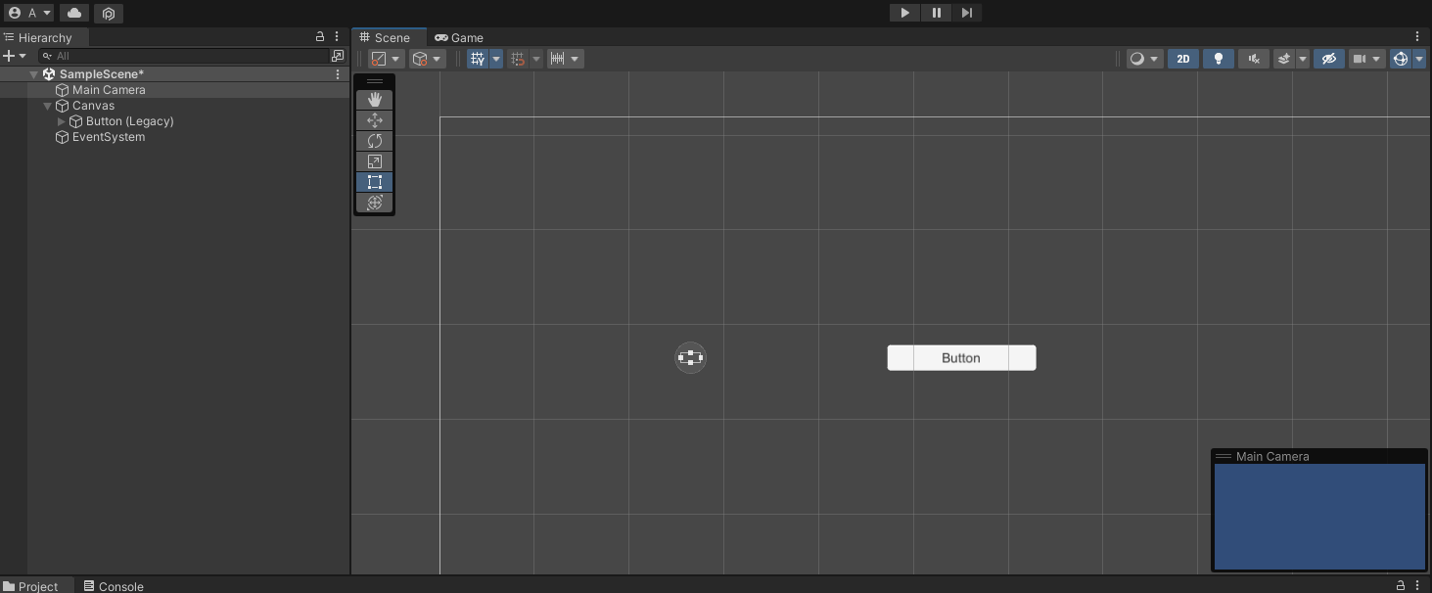Image resolution: width=1432 pixels, height=593 pixels.
Task: Lock the Hierarchy panel
Action: [x=320, y=36]
